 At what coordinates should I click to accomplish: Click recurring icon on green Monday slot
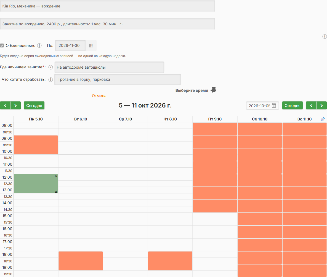(56, 176)
